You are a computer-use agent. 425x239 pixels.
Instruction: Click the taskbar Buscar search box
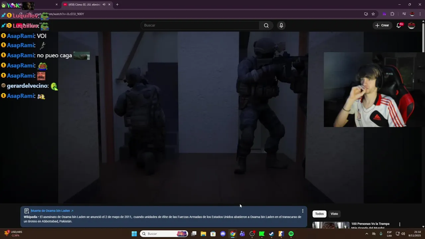(x=164, y=234)
